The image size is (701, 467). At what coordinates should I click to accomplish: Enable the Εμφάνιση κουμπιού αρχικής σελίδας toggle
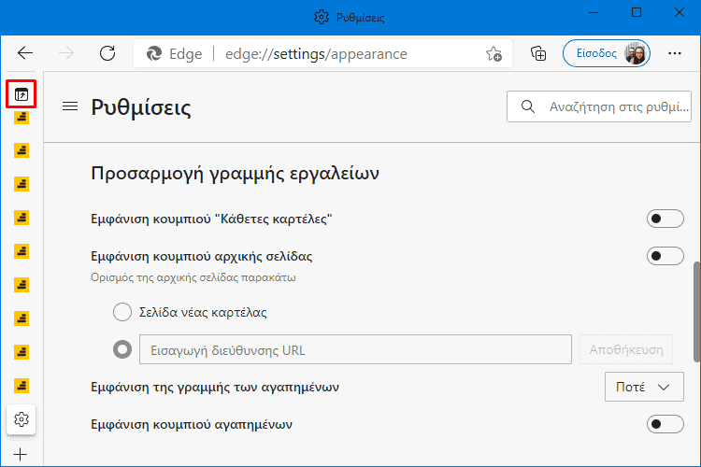click(x=665, y=256)
